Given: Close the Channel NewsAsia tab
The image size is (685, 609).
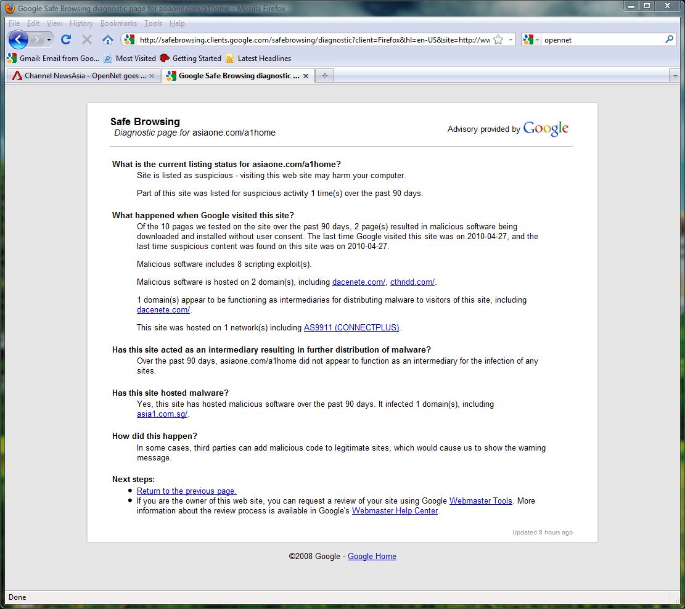Looking at the screenshot, I should point(152,76).
